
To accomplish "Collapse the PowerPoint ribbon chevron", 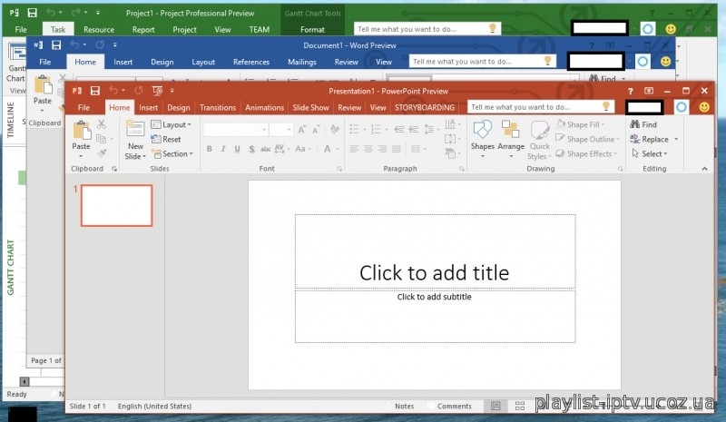I will pyautogui.click(x=705, y=169).
